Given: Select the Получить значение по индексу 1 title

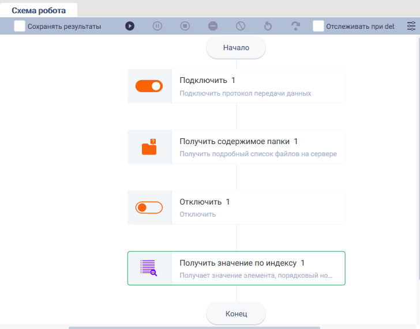Looking at the screenshot, I should coord(242,263).
